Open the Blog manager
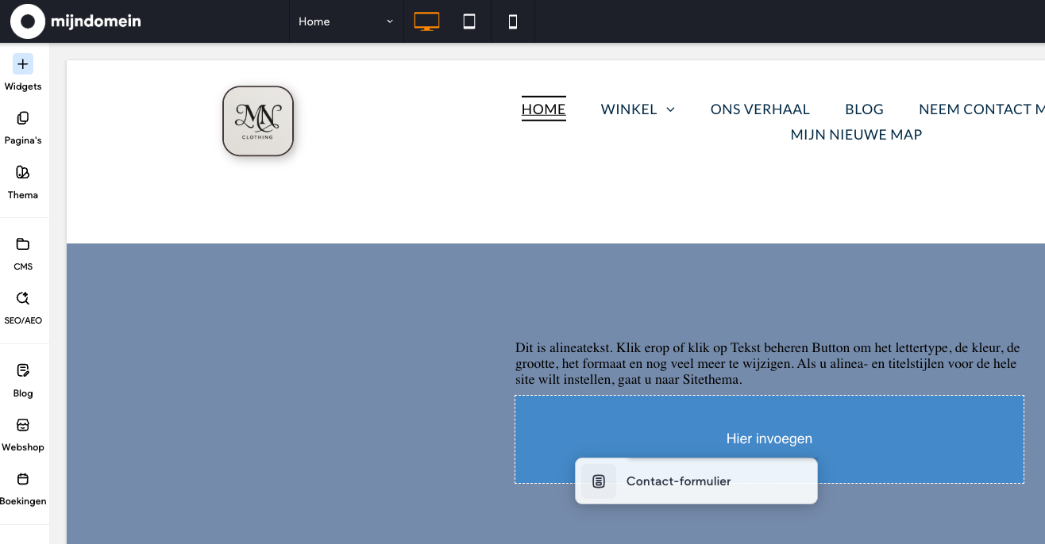 pyautogui.click(x=23, y=379)
